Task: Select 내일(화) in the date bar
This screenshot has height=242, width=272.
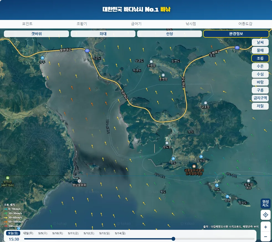Action: tap(28, 233)
